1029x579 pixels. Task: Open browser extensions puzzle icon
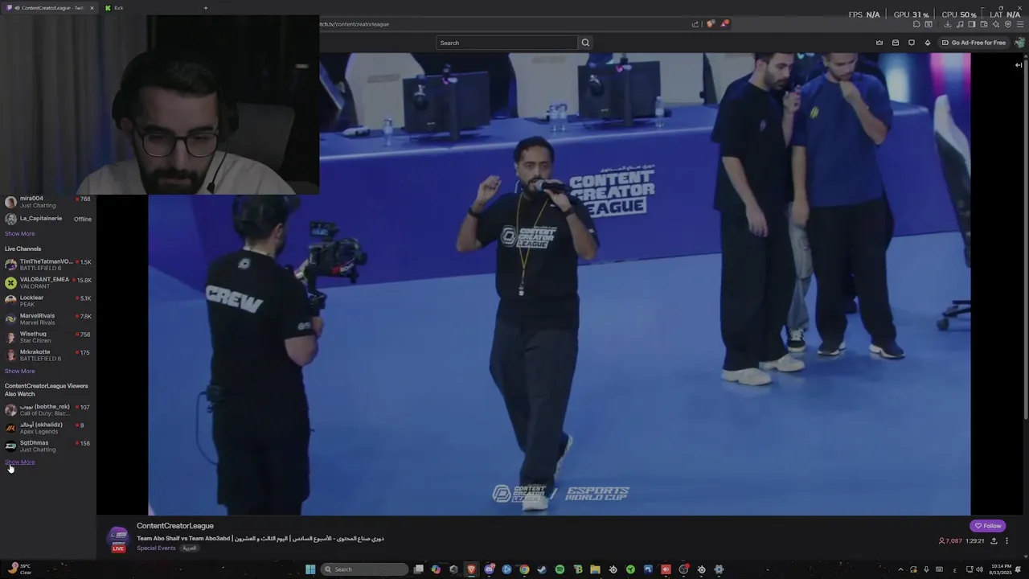(x=916, y=24)
